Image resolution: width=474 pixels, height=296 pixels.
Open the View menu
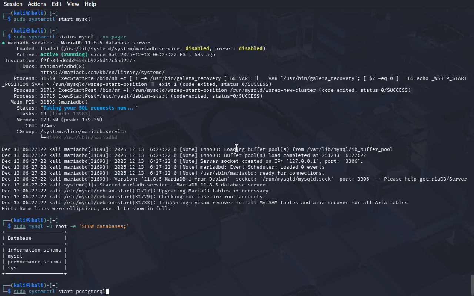point(73,4)
